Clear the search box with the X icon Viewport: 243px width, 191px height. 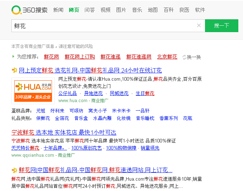[199, 25]
